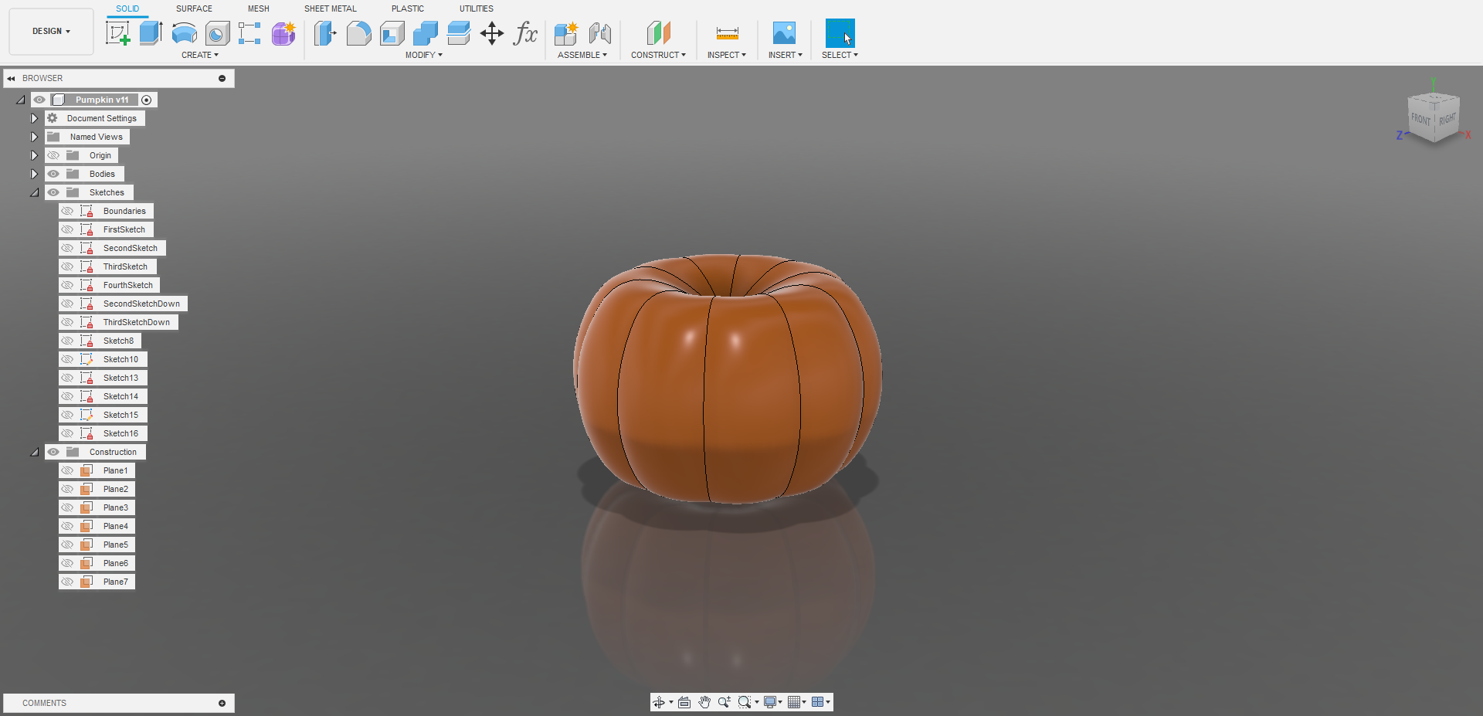Collapse the Sketches folder

click(x=34, y=192)
